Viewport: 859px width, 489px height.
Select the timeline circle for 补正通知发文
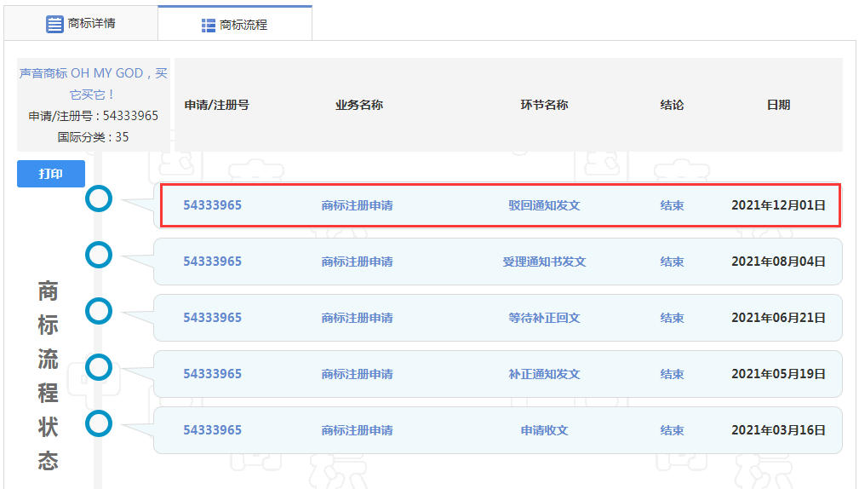100,367
